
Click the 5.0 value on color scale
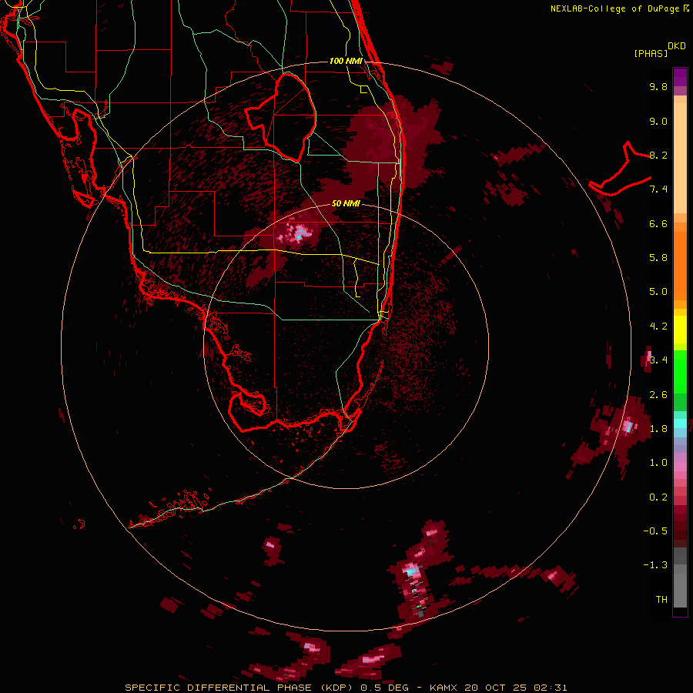point(658,292)
